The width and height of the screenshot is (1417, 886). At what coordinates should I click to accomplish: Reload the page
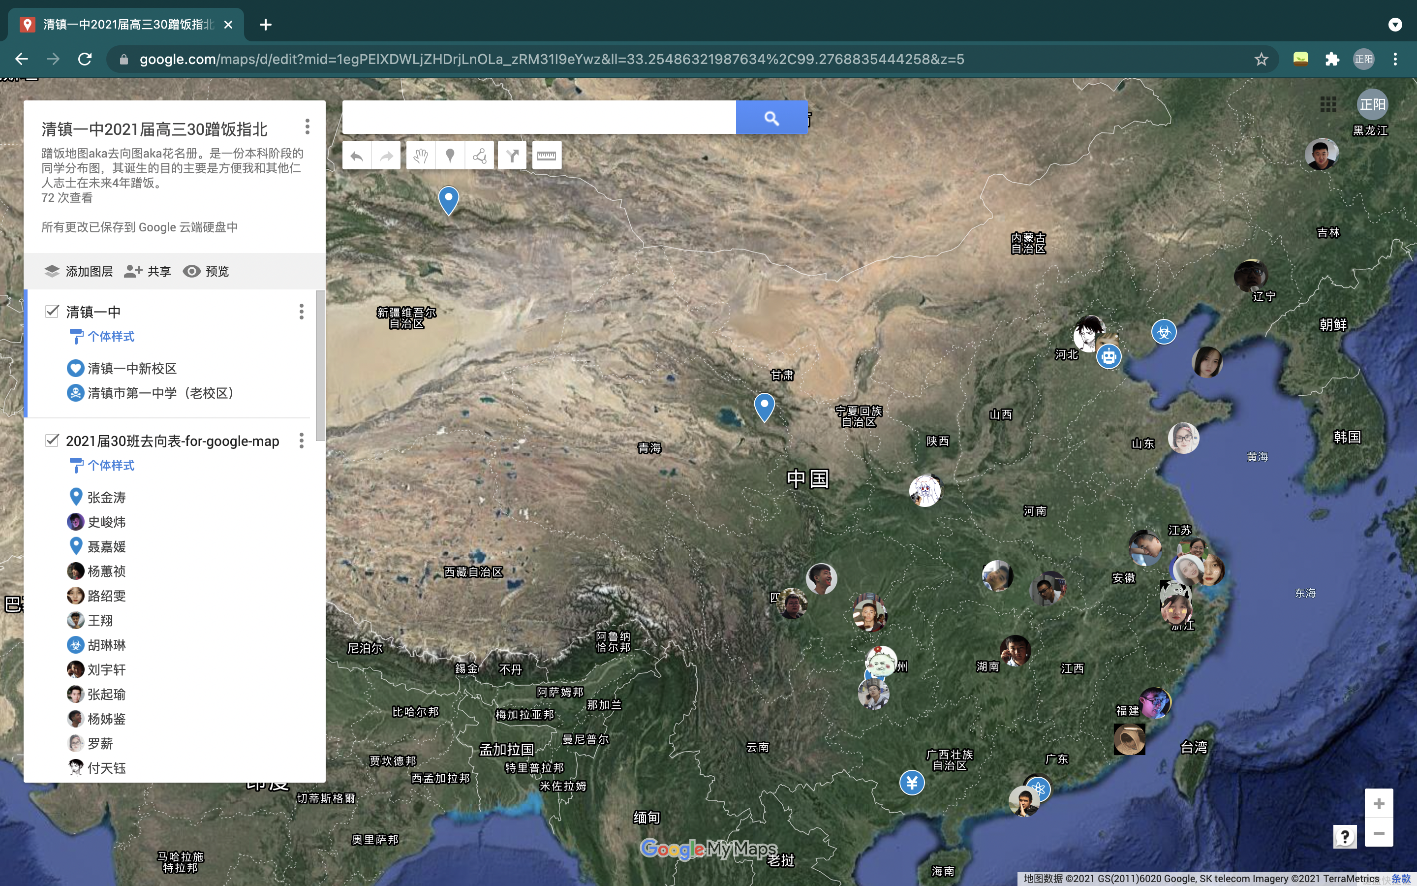coord(85,59)
